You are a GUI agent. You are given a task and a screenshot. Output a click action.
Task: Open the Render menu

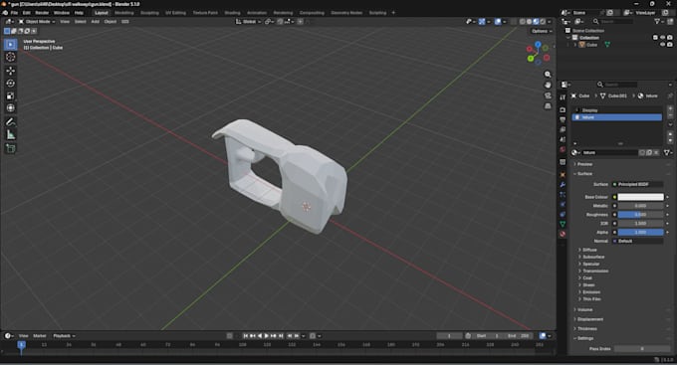click(42, 13)
